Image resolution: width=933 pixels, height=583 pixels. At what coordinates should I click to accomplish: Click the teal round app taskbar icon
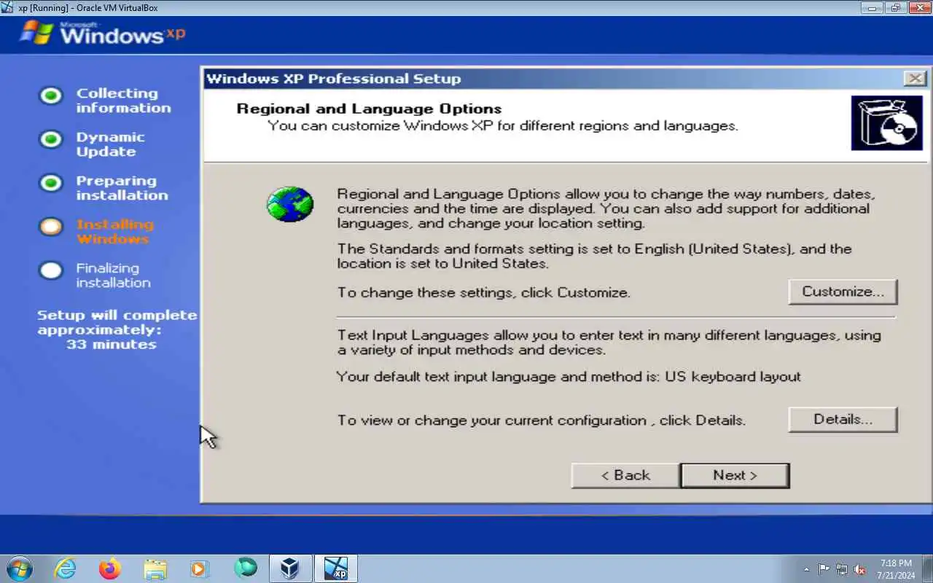(x=246, y=568)
